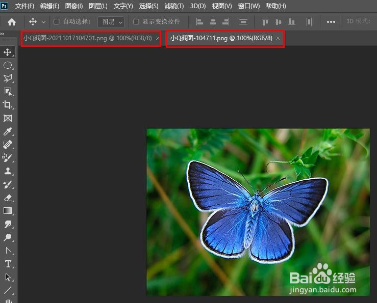The image size is (377, 303).
Task: Select the Dodge tool
Action: pyautogui.click(x=8, y=237)
